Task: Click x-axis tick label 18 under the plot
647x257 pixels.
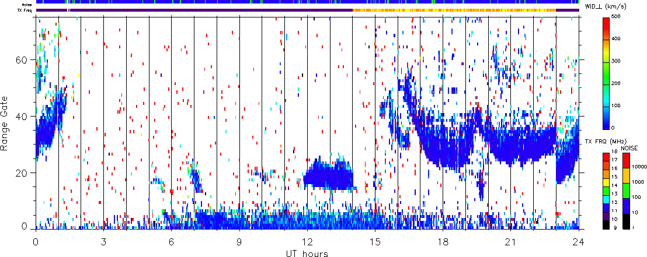Action: [x=443, y=242]
